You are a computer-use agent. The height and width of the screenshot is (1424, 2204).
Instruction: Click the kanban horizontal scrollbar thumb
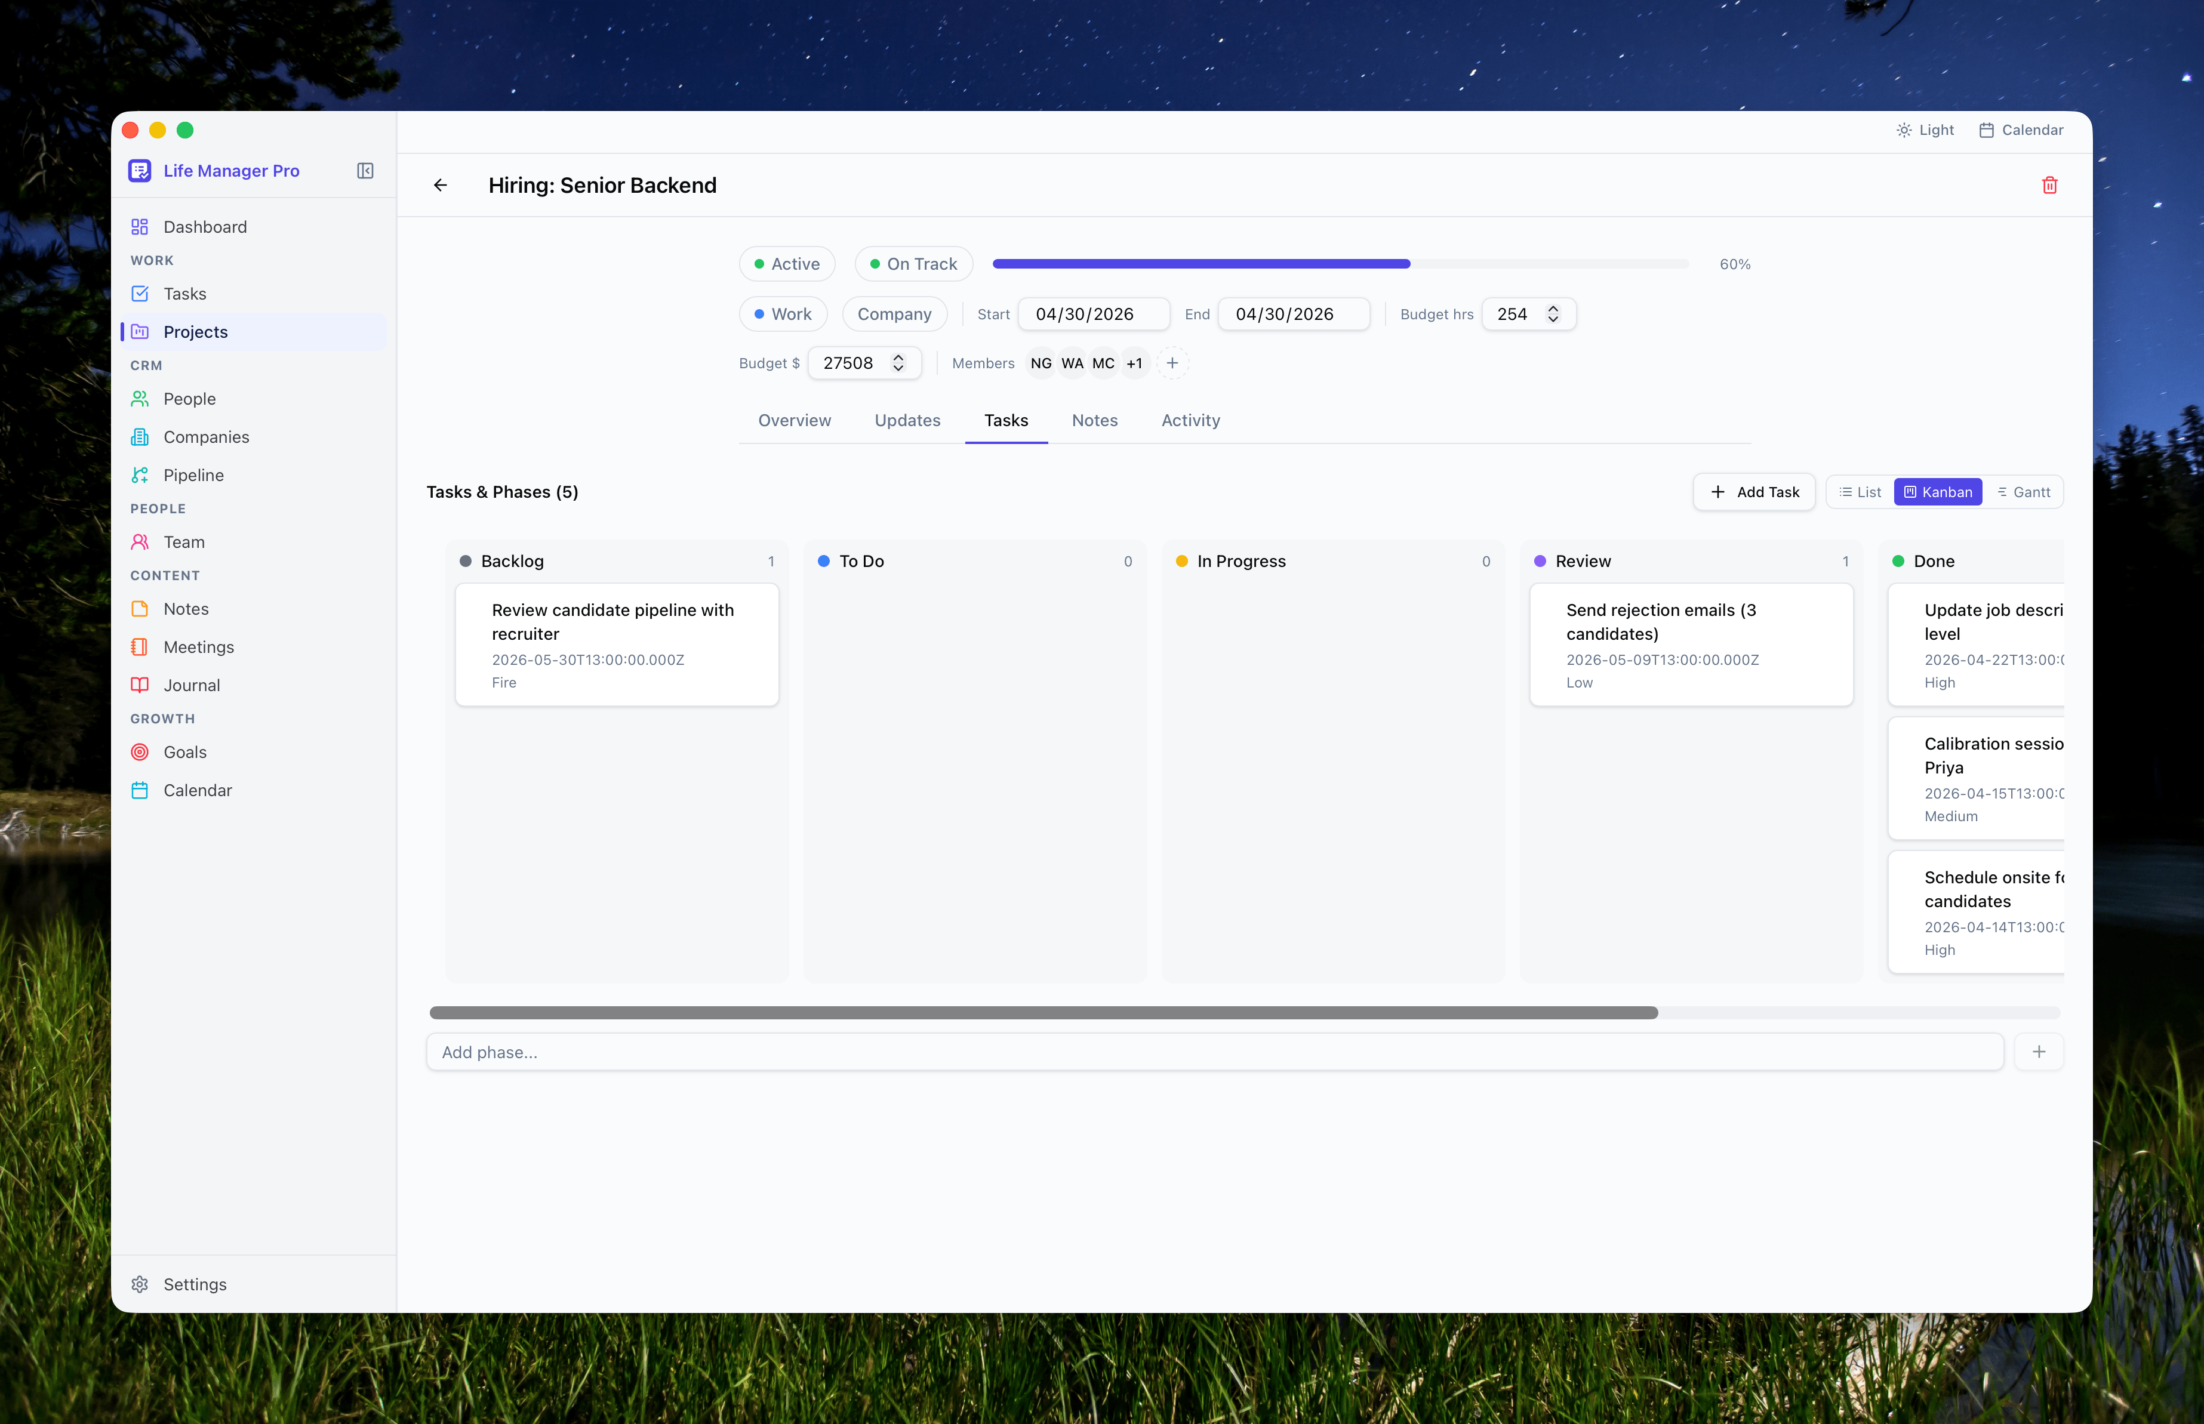pyautogui.click(x=1043, y=1013)
